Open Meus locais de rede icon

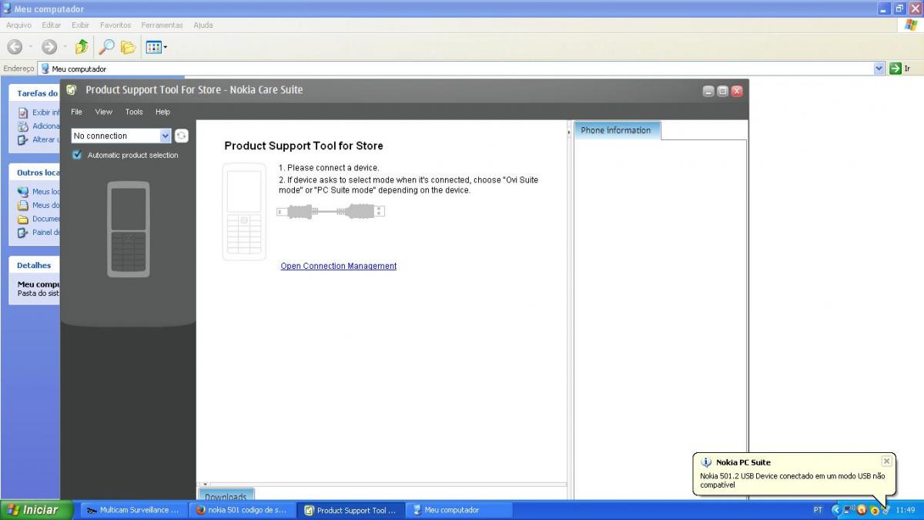point(23,192)
